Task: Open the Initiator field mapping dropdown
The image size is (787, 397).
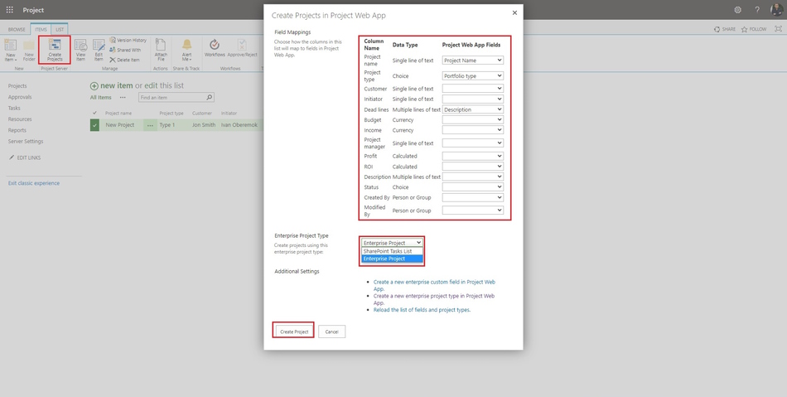Action: [x=473, y=99]
